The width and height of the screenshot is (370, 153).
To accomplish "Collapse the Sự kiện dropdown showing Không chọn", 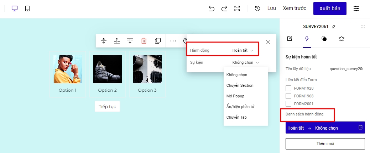I will pos(245,62).
